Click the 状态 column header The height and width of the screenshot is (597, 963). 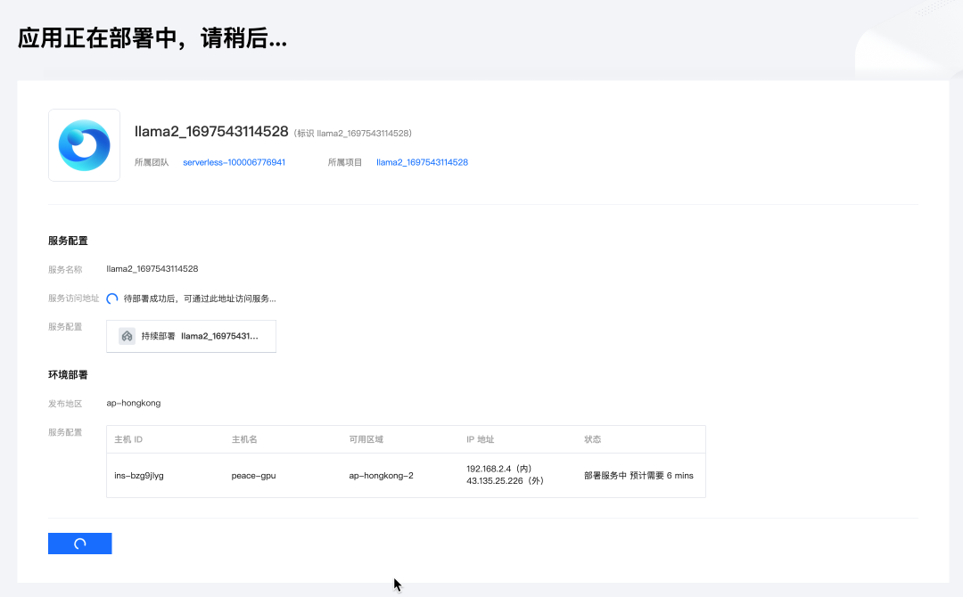(593, 439)
